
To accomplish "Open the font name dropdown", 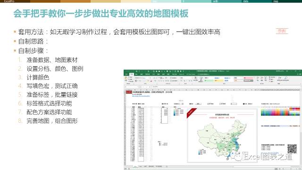I will click(141, 78).
